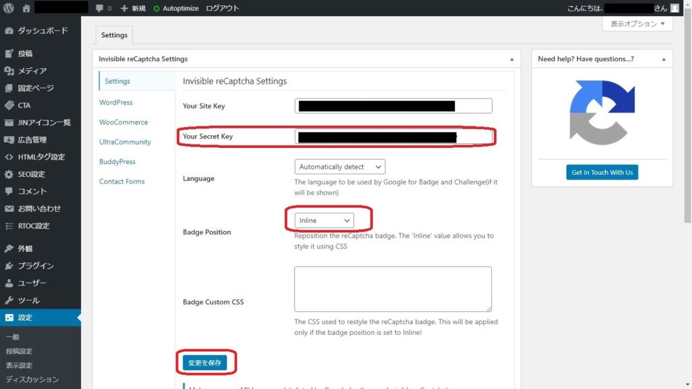Click the ツール wrench icon

pyautogui.click(x=9, y=301)
